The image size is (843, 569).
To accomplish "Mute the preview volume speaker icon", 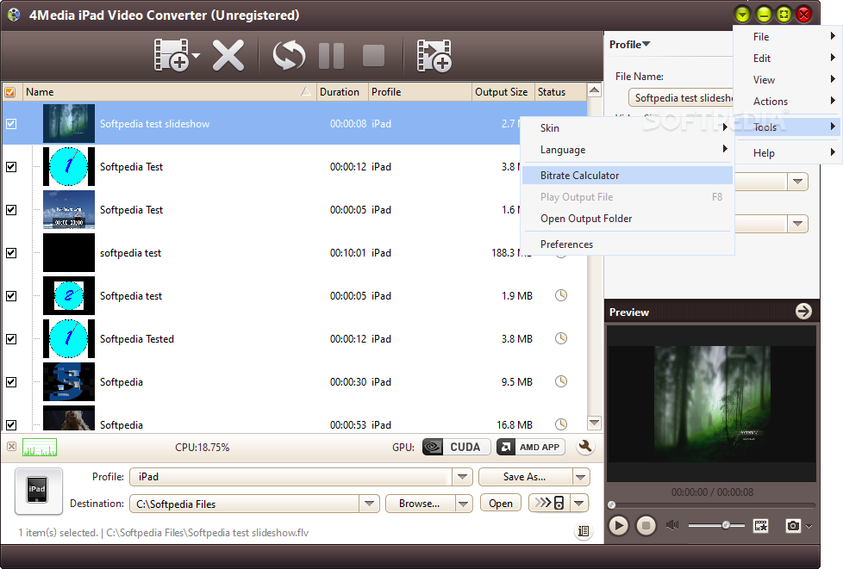I will pyautogui.click(x=672, y=524).
